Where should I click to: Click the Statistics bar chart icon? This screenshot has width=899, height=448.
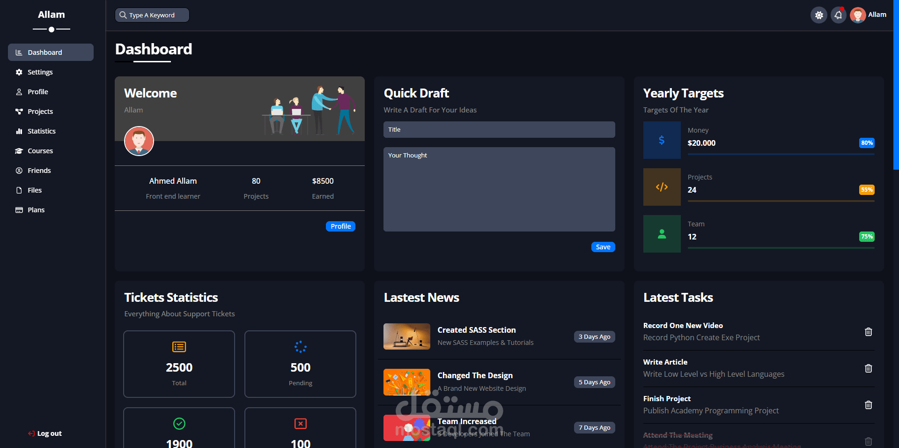click(19, 131)
